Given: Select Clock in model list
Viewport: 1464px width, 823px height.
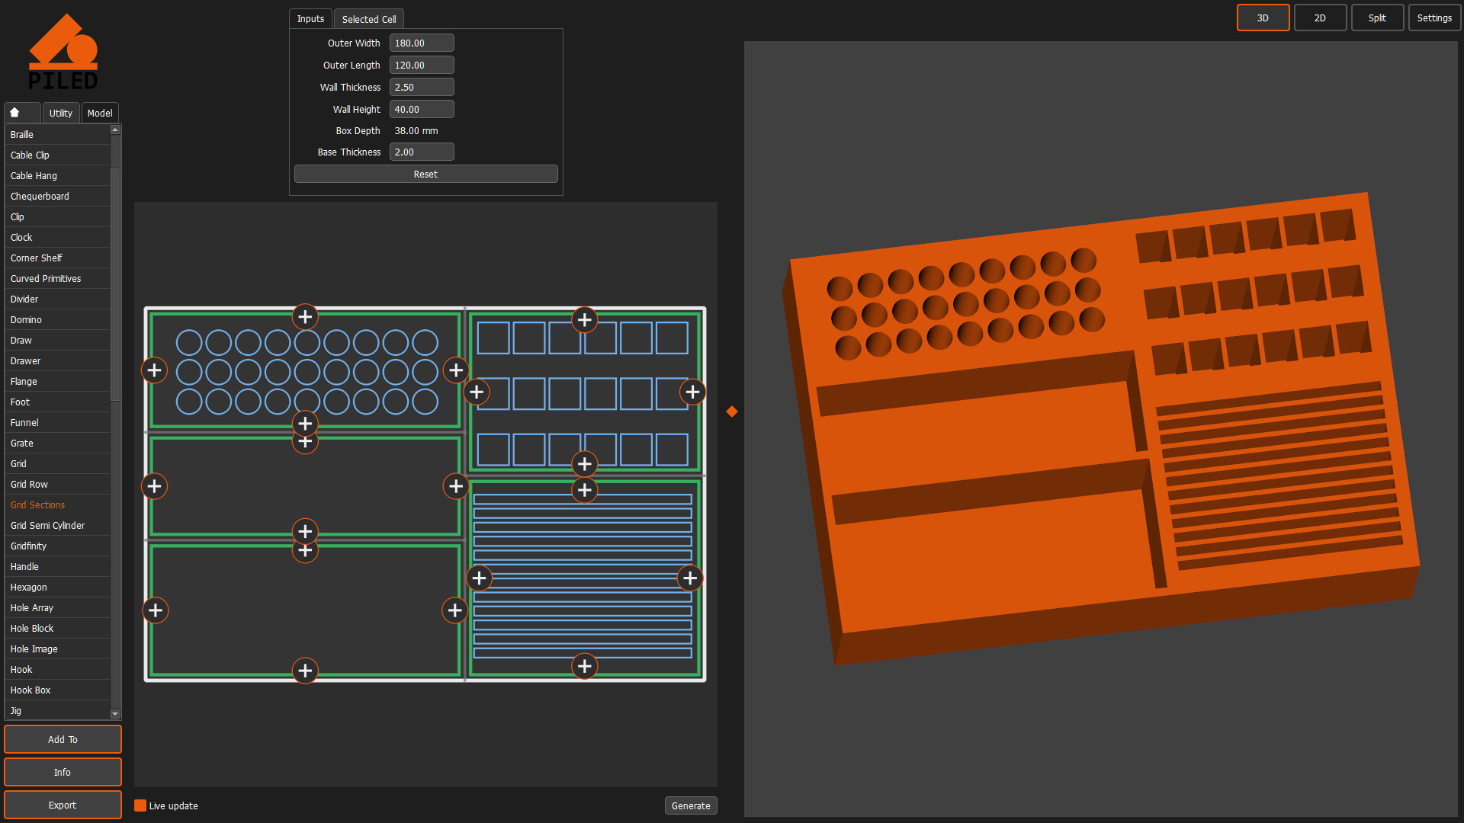Looking at the screenshot, I should click(x=57, y=238).
